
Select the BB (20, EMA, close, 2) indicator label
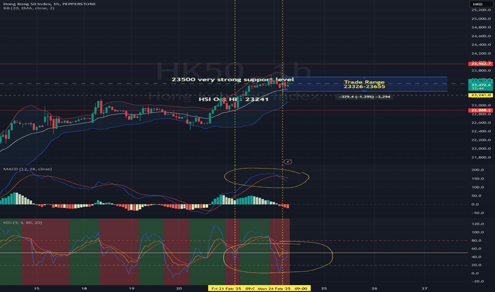(x=29, y=8)
